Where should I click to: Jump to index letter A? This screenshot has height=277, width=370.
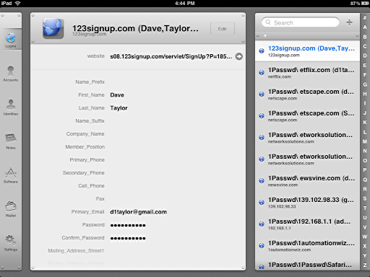(365, 27)
